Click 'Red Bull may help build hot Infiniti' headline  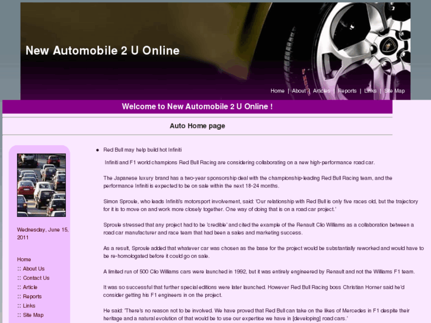coord(142,150)
